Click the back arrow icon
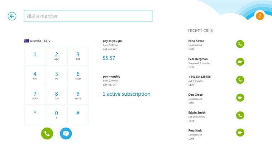Viewport: 272px width, 153px height. (12, 16)
